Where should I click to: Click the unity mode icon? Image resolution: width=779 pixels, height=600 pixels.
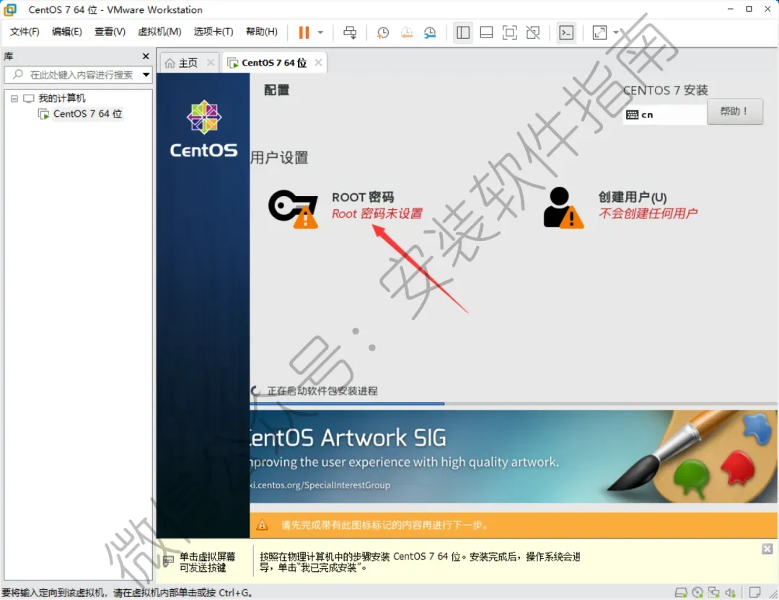[533, 32]
